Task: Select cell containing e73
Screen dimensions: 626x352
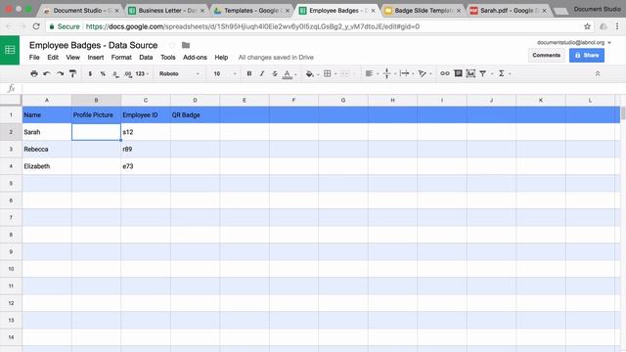Action: click(x=146, y=166)
